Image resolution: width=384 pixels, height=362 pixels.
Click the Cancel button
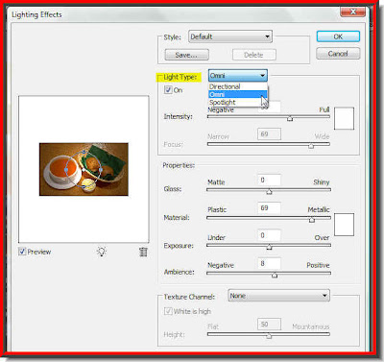[x=338, y=54]
